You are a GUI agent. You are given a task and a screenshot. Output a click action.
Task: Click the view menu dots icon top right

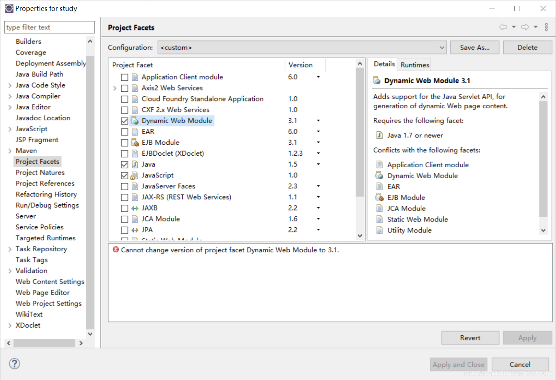pyautogui.click(x=546, y=27)
